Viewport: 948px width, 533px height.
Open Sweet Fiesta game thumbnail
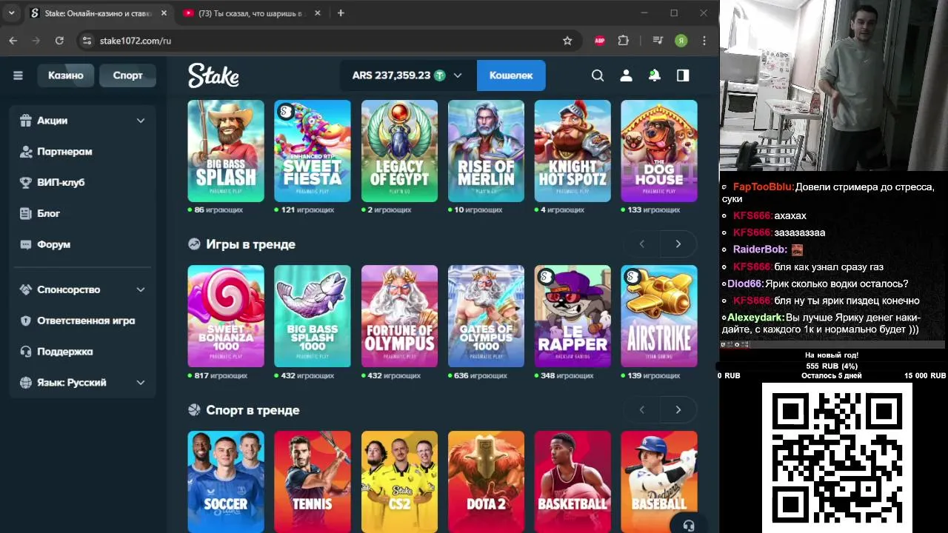(x=313, y=151)
